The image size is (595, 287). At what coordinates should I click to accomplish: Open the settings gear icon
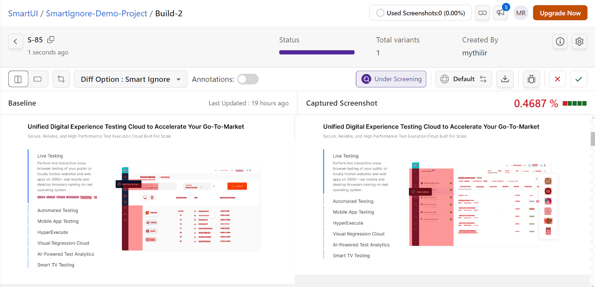pos(579,41)
